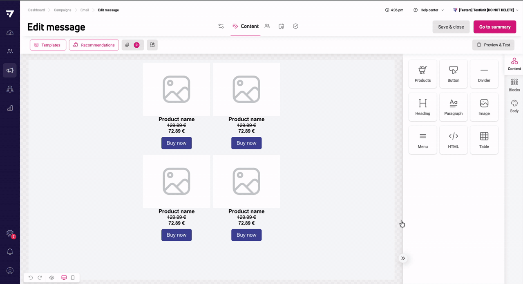Viewport: 523px width, 284px height.
Task: Click the top-right product's Buy now button
Action: click(x=246, y=143)
